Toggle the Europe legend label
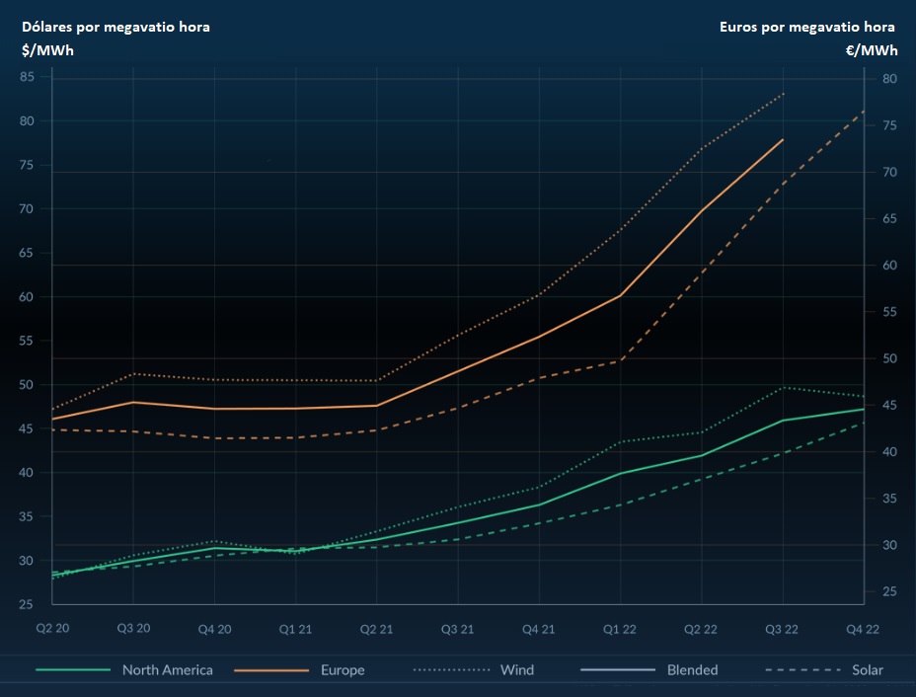The image size is (916, 697). [x=342, y=670]
